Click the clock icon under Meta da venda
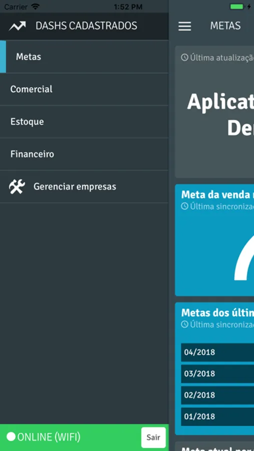The height and width of the screenshot is (451, 254). pos(184,206)
